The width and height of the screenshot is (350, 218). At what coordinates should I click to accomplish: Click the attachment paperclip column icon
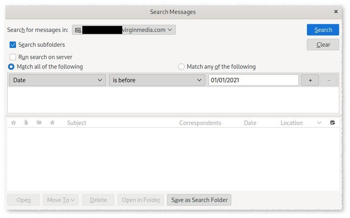26,123
